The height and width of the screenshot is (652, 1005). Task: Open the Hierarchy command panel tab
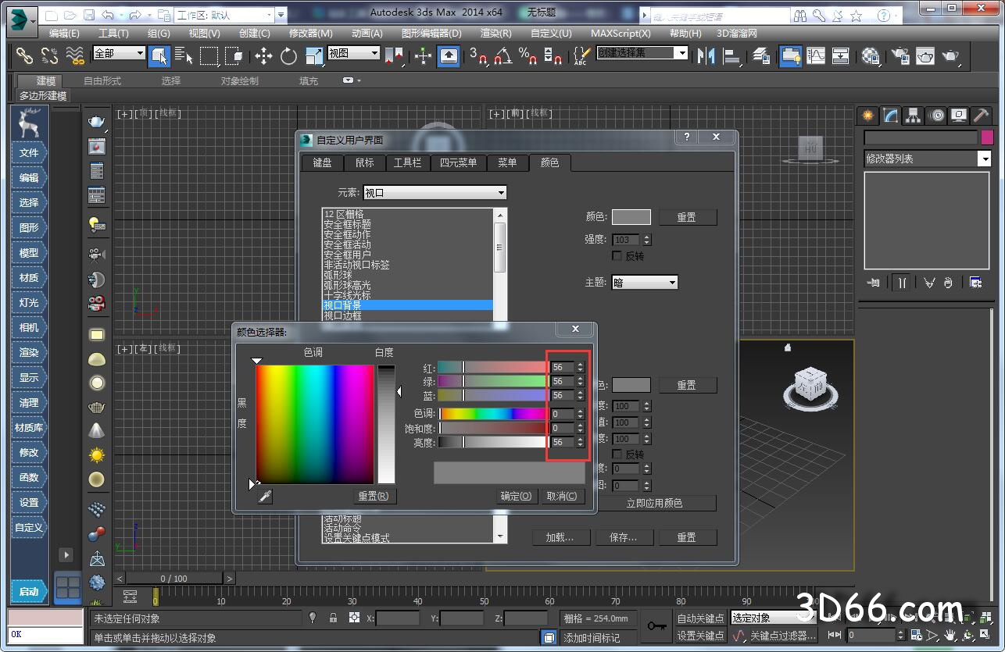pyautogui.click(x=913, y=116)
